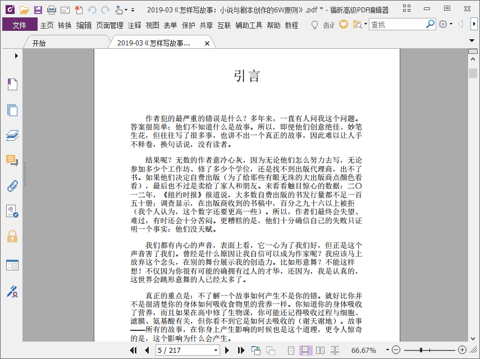Switch to the 转换 ribbon tab
Screen dimensions: 480x359
(x=65, y=25)
